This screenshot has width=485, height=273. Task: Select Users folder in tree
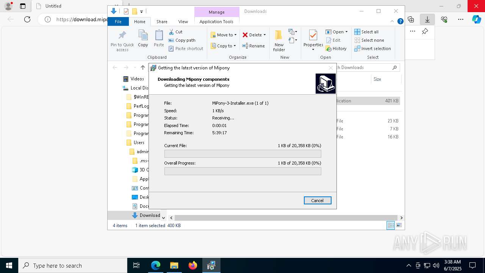click(139, 143)
